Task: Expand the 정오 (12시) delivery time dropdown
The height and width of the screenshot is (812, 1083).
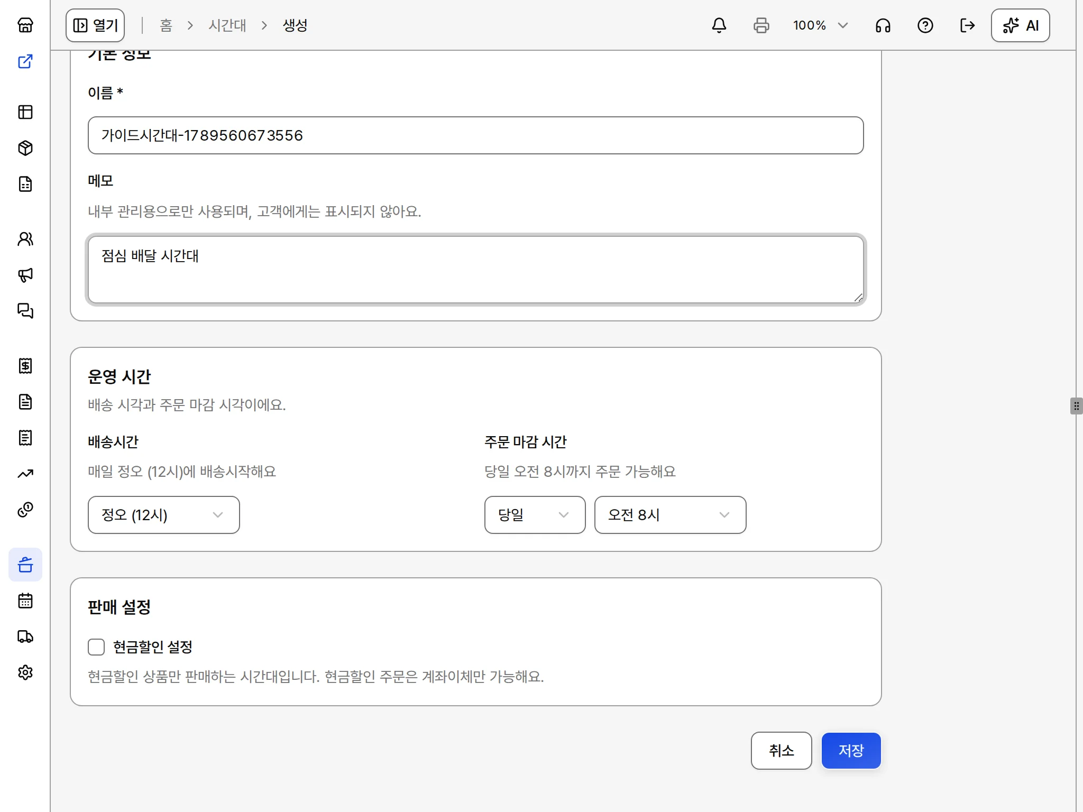Action: [x=164, y=515]
